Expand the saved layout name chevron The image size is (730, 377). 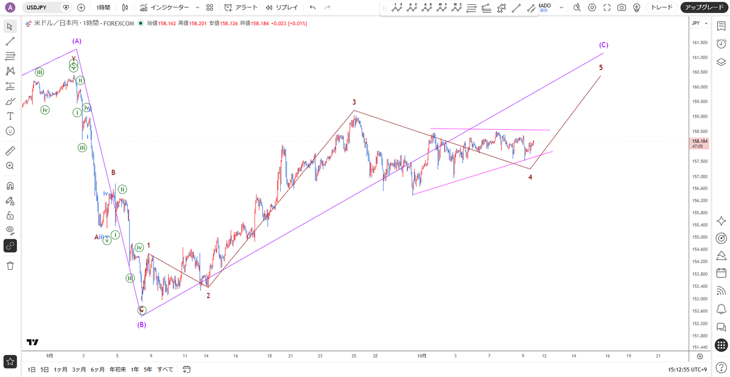tap(561, 7)
